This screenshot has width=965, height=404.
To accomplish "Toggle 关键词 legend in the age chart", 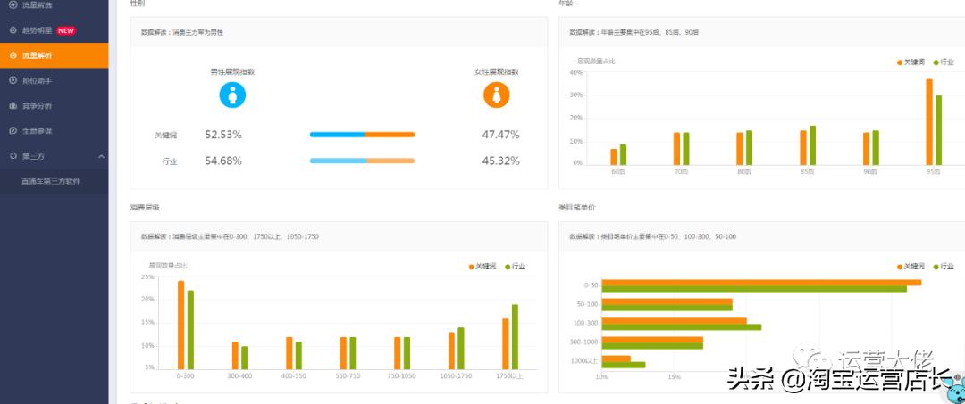I will (910, 62).
